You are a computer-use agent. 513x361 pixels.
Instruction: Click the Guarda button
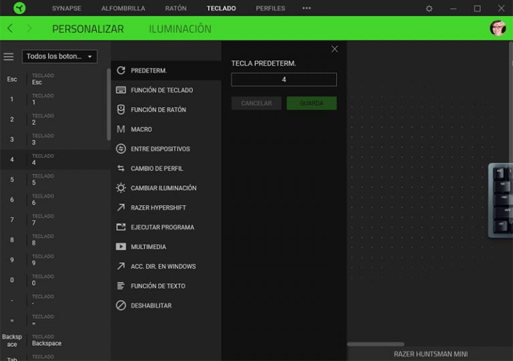click(311, 103)
